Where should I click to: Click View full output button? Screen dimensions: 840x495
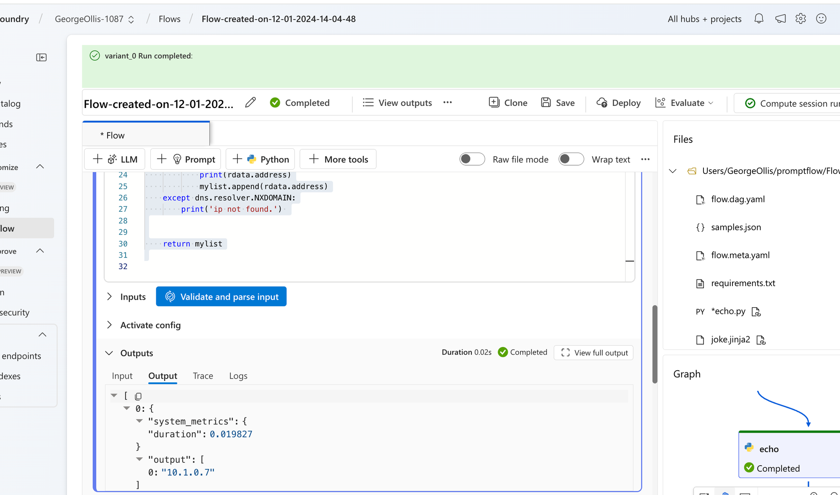[x=593, y=353]
